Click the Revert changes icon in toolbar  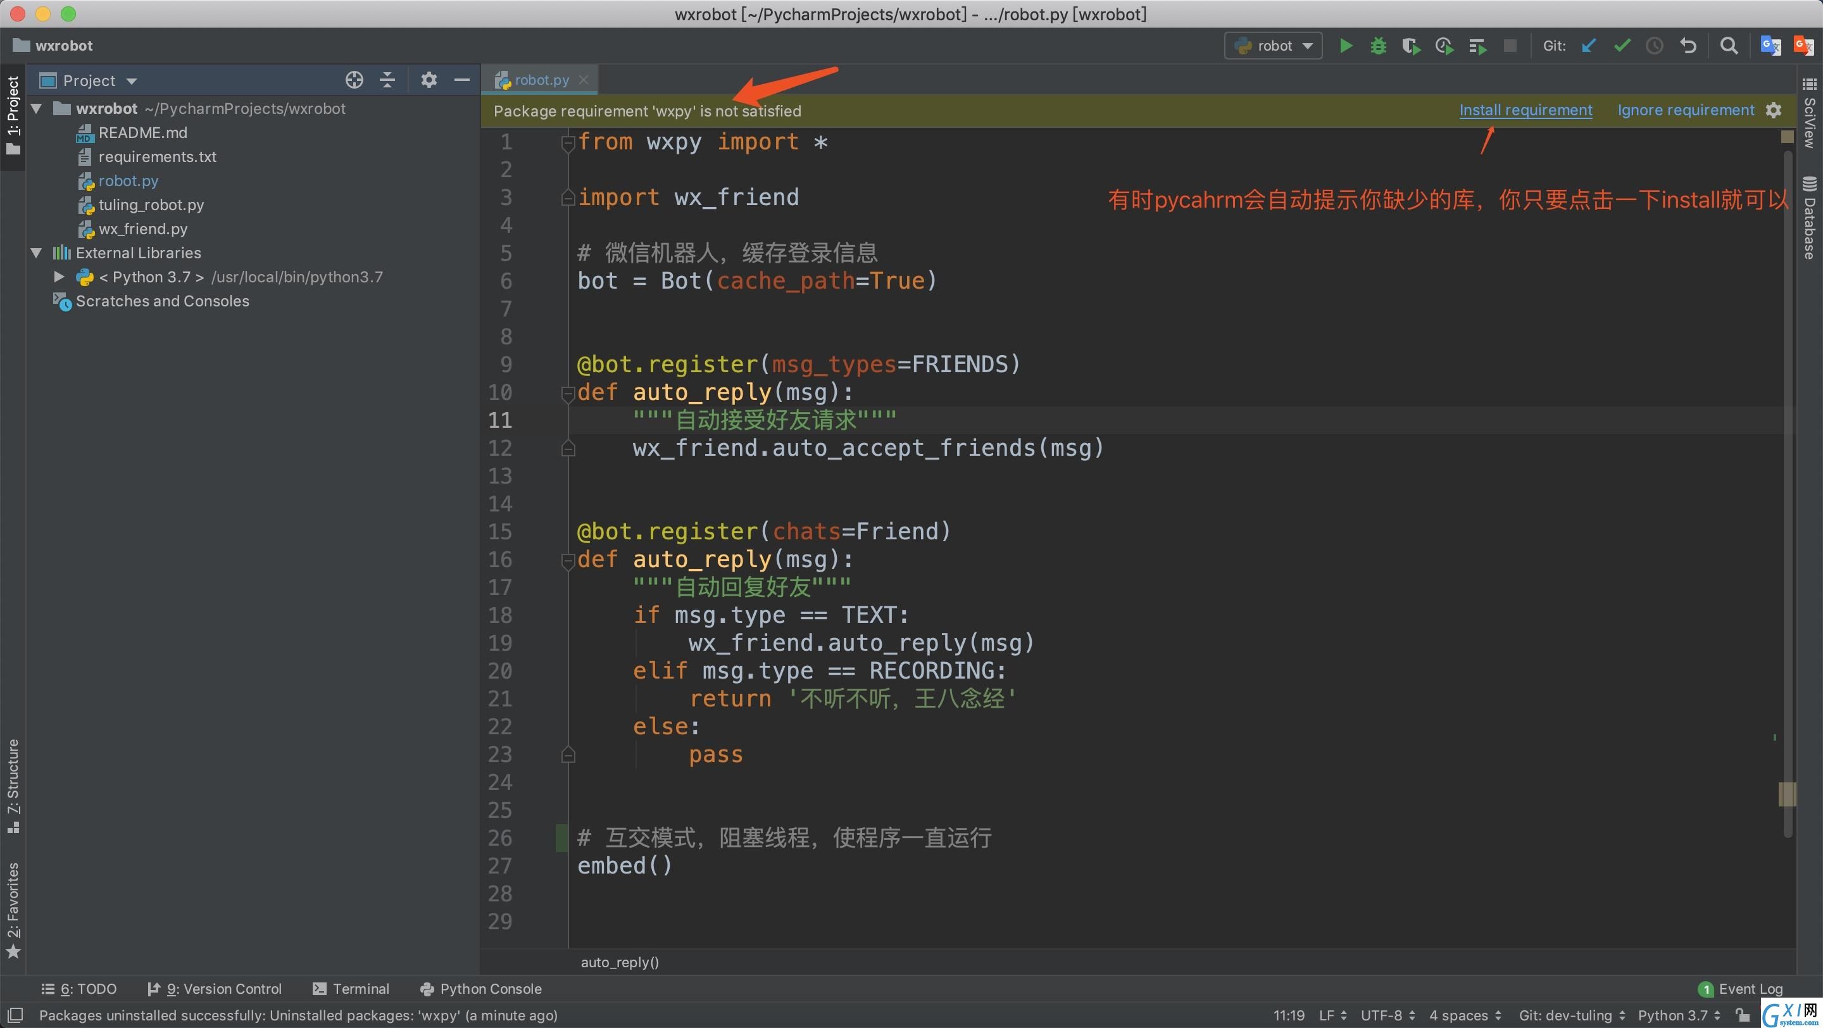(1689, 45)
